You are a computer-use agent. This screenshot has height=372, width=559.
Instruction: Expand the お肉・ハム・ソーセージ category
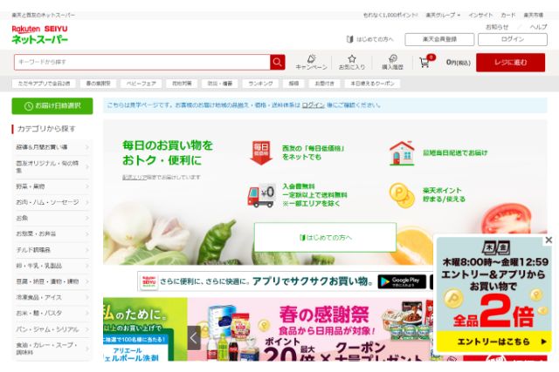pyautogui.click(x=52, y=201)
